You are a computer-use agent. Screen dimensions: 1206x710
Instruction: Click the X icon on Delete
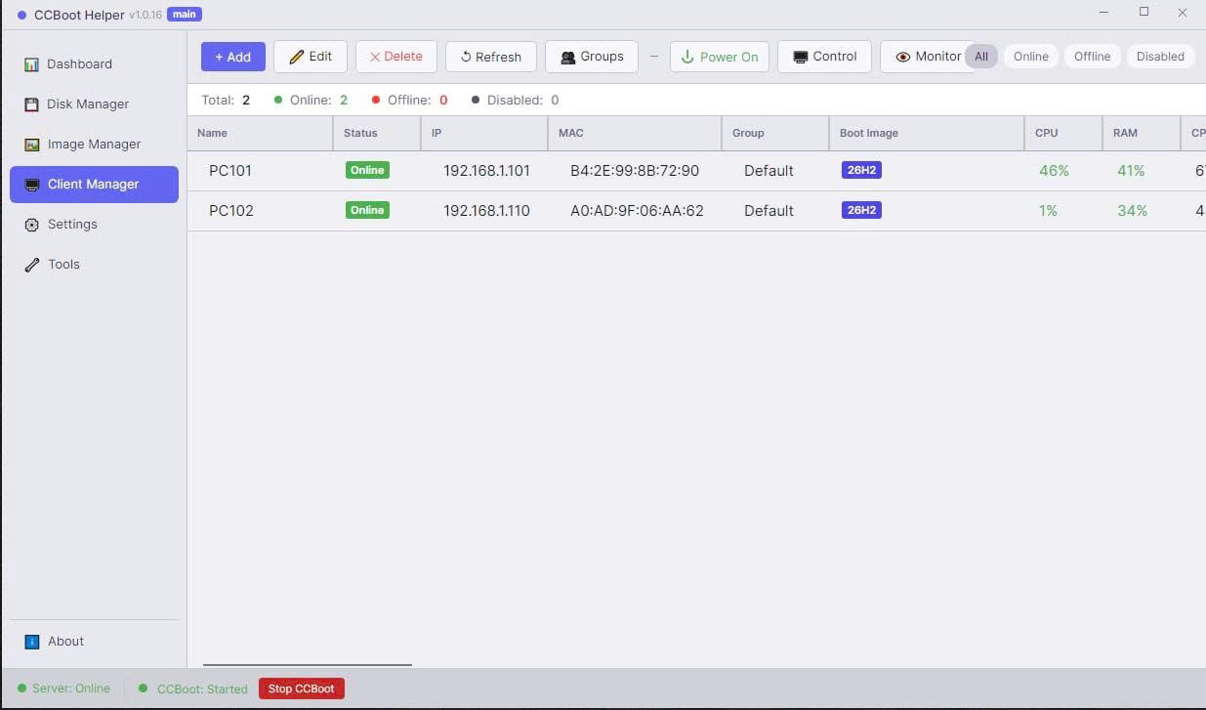tap(375, 57)
